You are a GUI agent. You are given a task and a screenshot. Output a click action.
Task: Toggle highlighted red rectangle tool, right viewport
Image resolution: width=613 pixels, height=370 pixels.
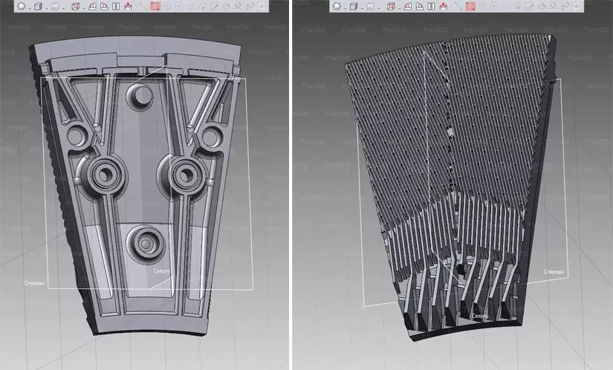470,6
